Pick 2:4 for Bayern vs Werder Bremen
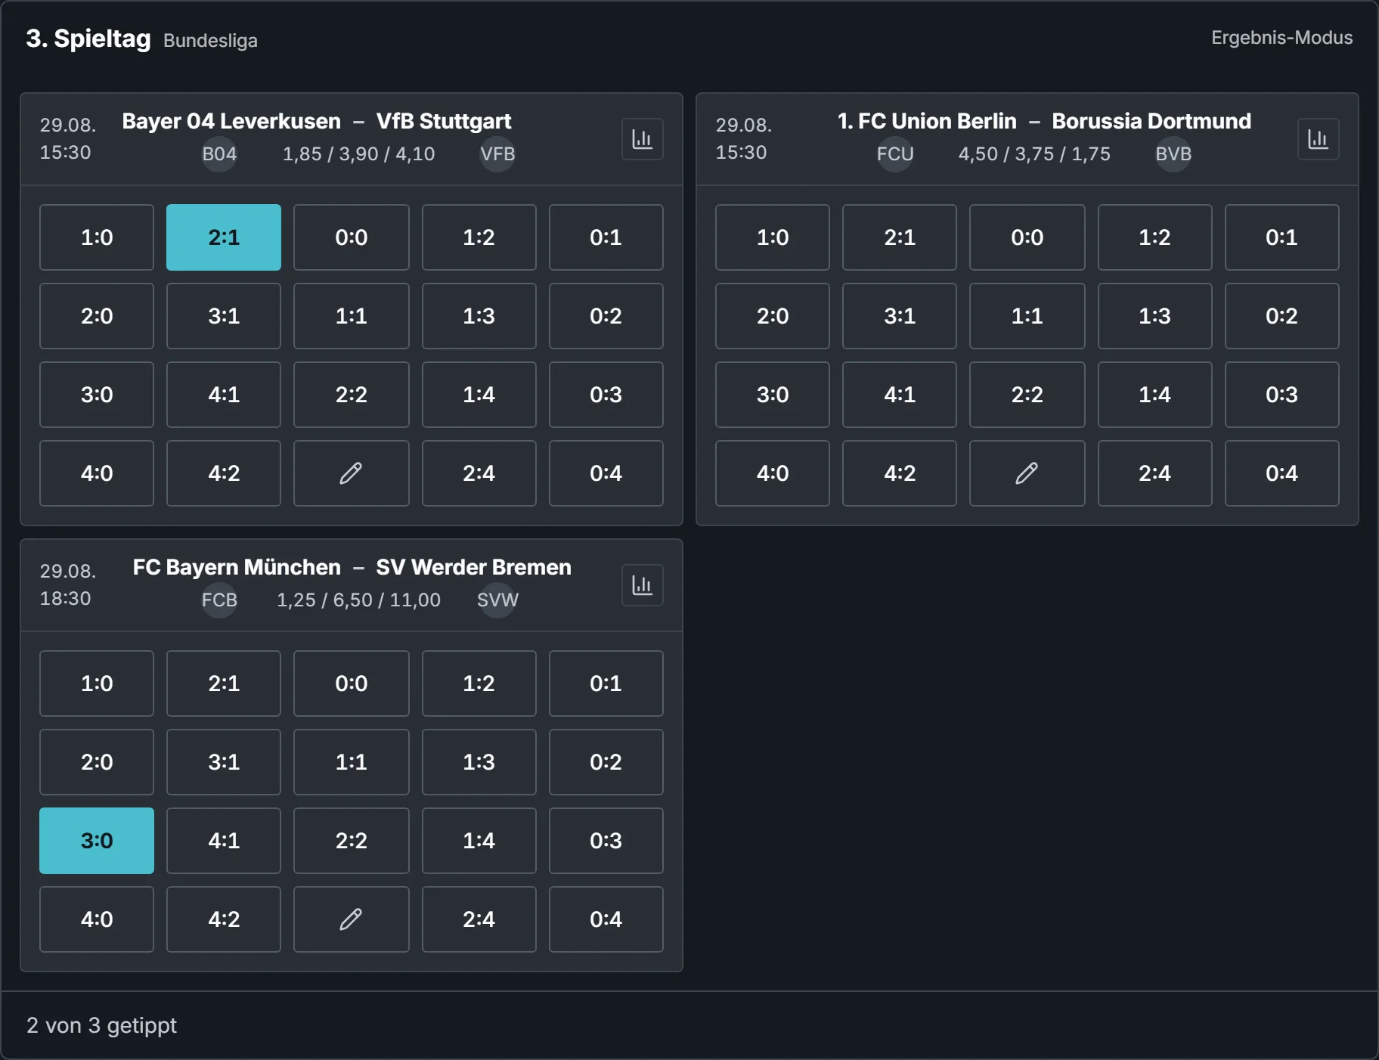 479,919
